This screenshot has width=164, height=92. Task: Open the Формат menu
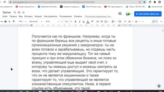coord(38,16)
